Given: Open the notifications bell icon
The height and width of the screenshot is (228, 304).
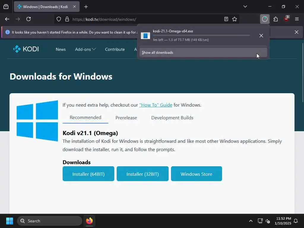Looking at the screenshot, I should [x=296, y=221].
